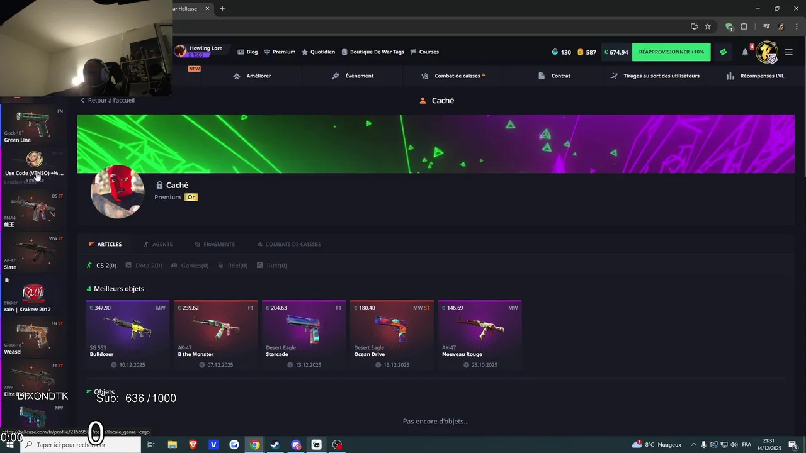Screen dimensions: 806x453
Task: Close the Hellcase browser tab
Action: point(207,9)
